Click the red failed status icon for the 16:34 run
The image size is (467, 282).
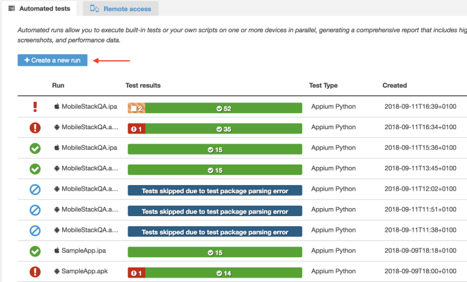click(x=35, y=128)
